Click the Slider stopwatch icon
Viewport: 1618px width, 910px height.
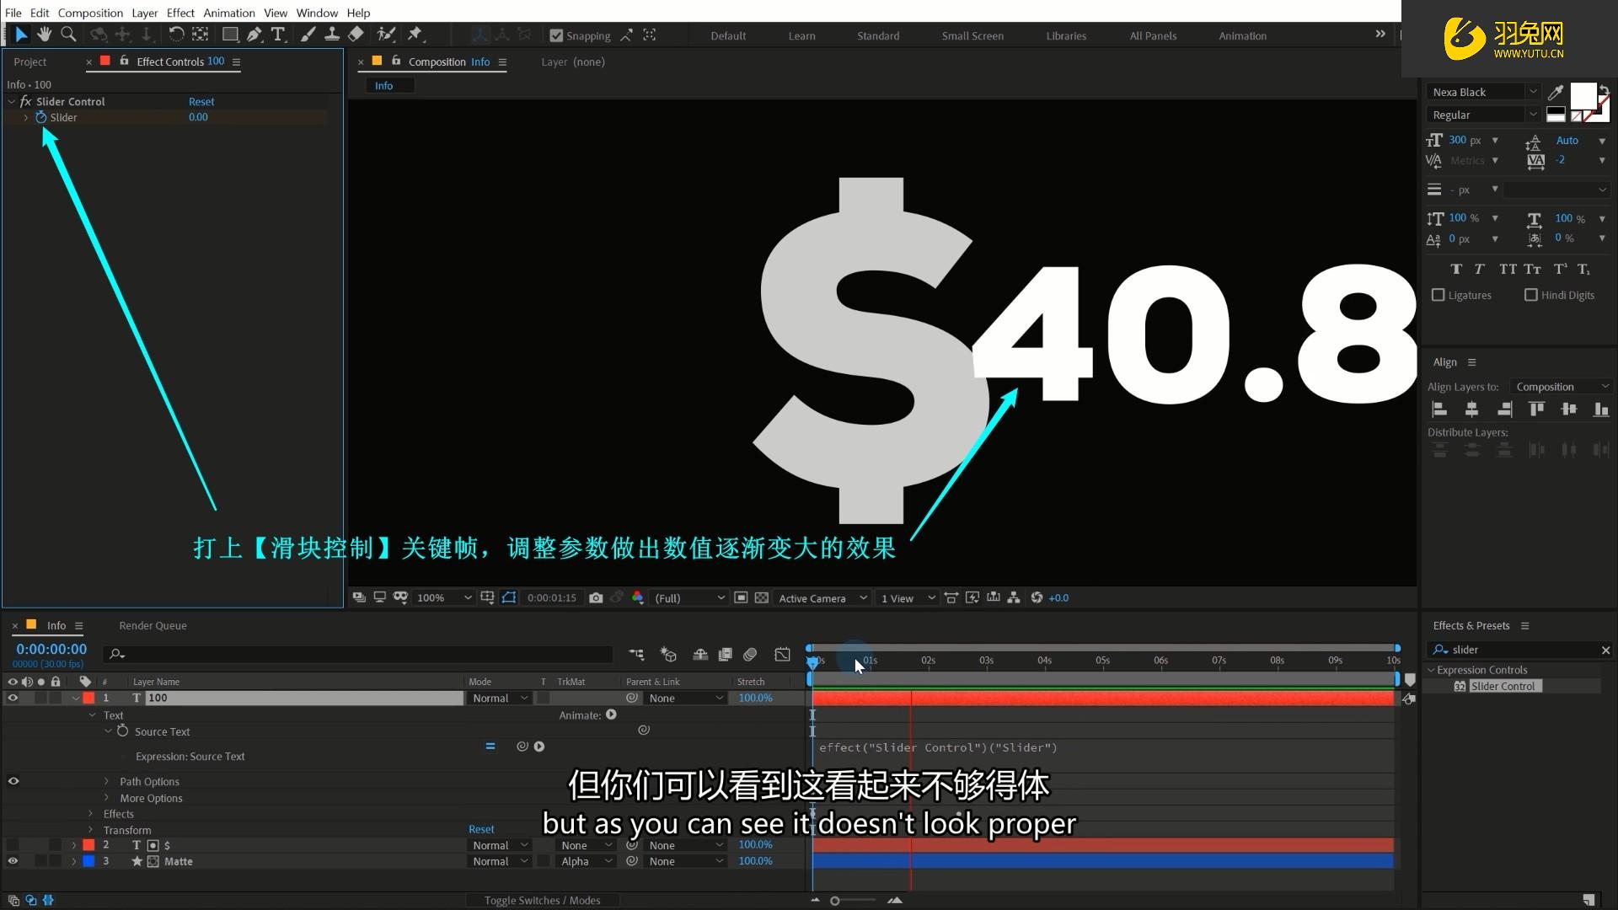pos(40,117)
